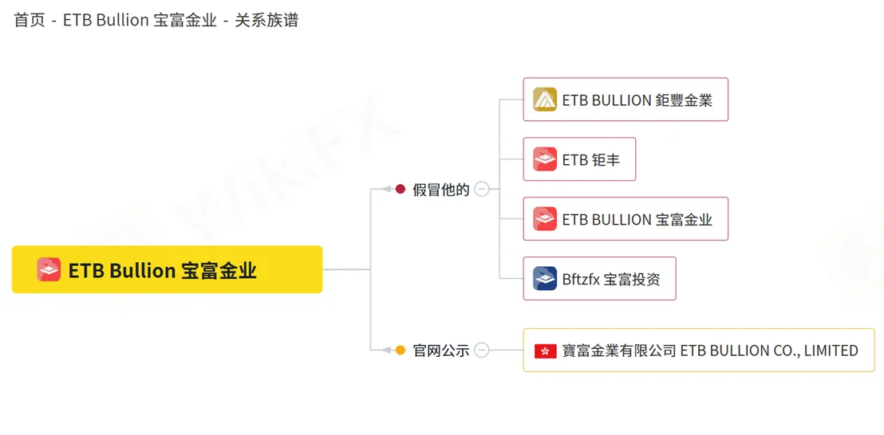
Task: Open the ETB BULLION 鉅豐金業 node
Action: click(x=626, y=100)
